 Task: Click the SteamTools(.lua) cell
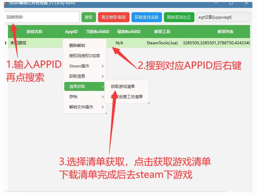[162, 43]
